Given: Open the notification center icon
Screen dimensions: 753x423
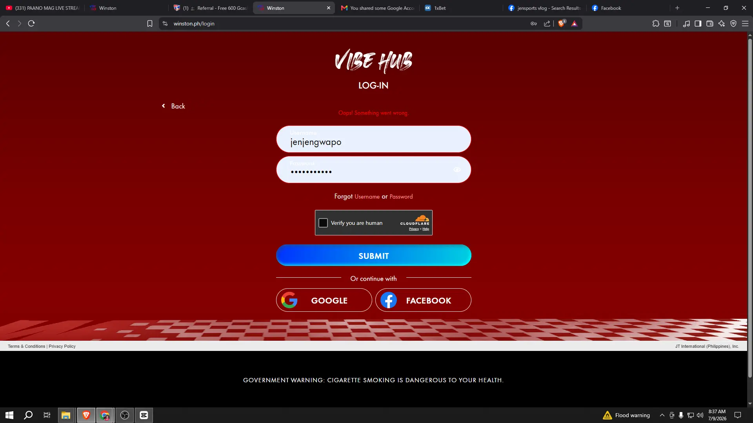Looking at the screenshot, I should 738,415.
